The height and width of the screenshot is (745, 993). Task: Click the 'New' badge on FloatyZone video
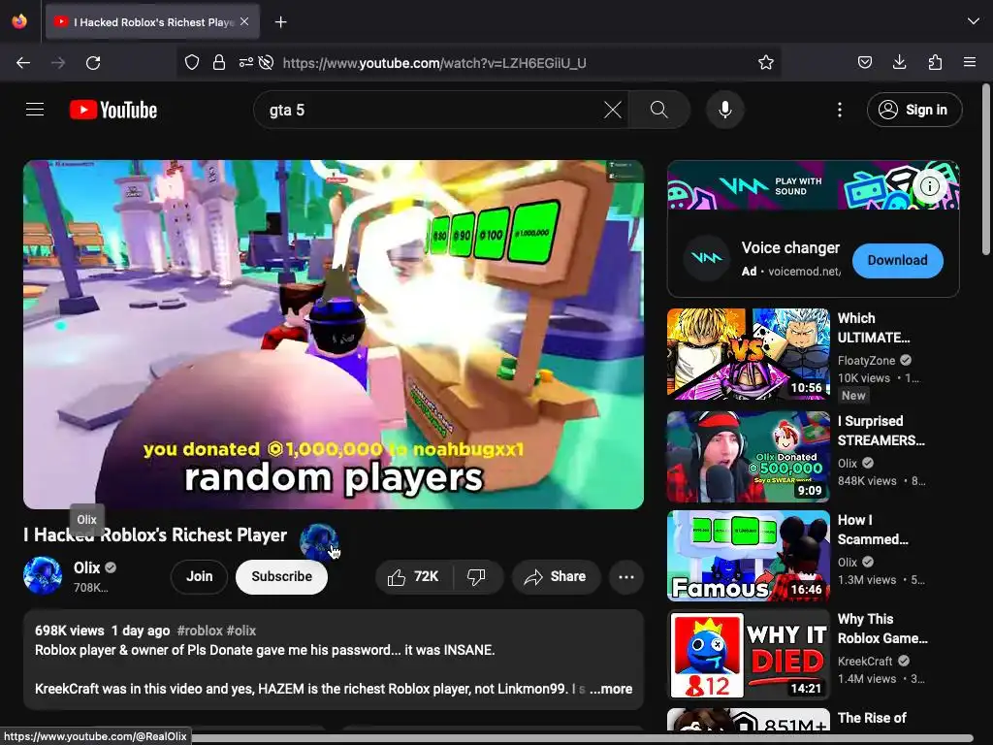853,396
